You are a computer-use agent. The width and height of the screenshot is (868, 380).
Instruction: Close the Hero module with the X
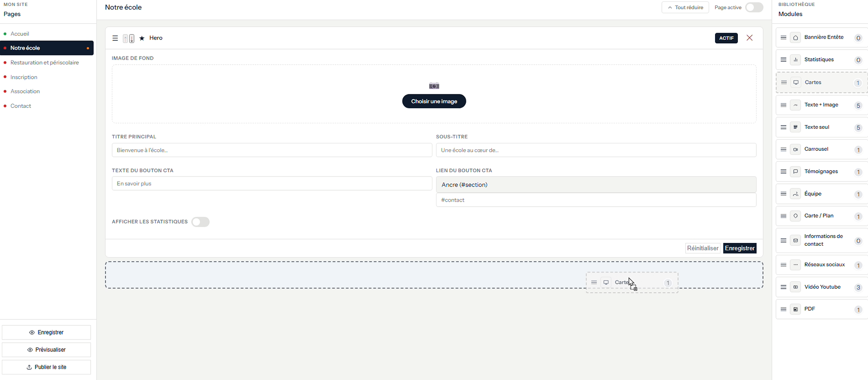click(x=750, y=38)
